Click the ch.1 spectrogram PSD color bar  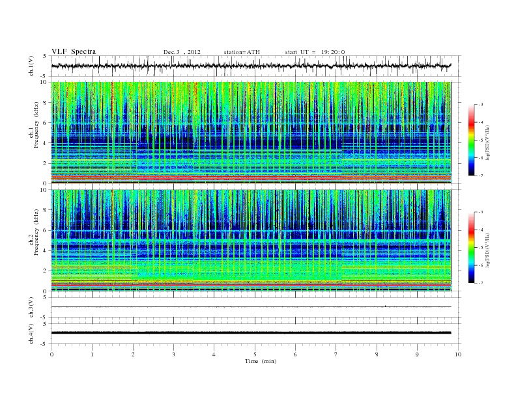coord(472,140)
